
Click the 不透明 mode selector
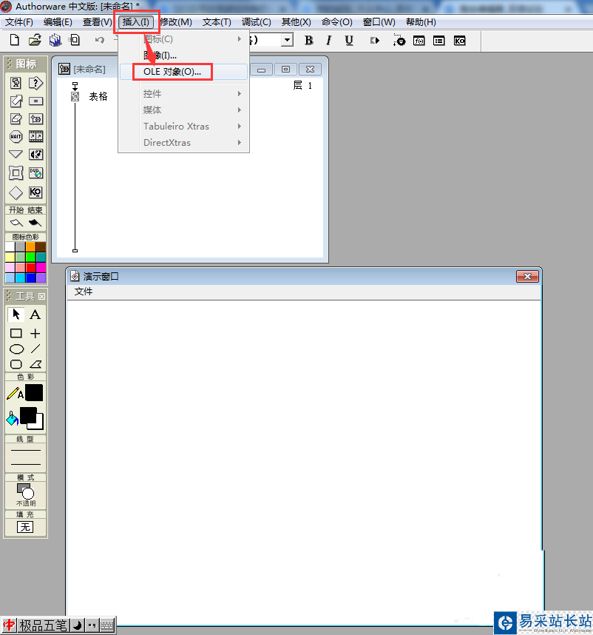[25, 494]
